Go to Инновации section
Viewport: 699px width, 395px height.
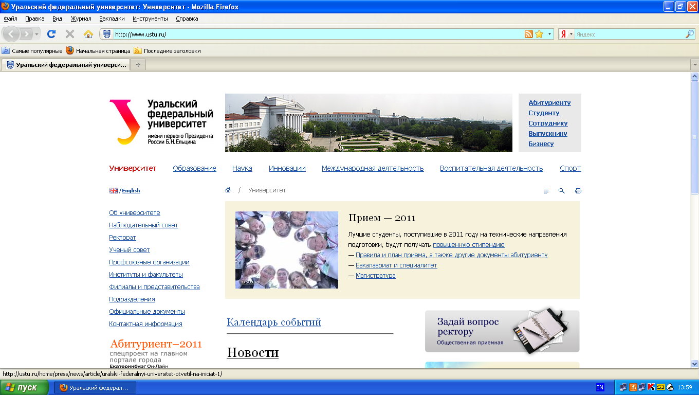click(287, 168)
